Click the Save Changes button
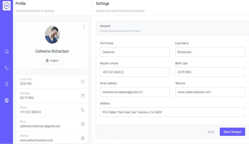 tap(232, 132)
